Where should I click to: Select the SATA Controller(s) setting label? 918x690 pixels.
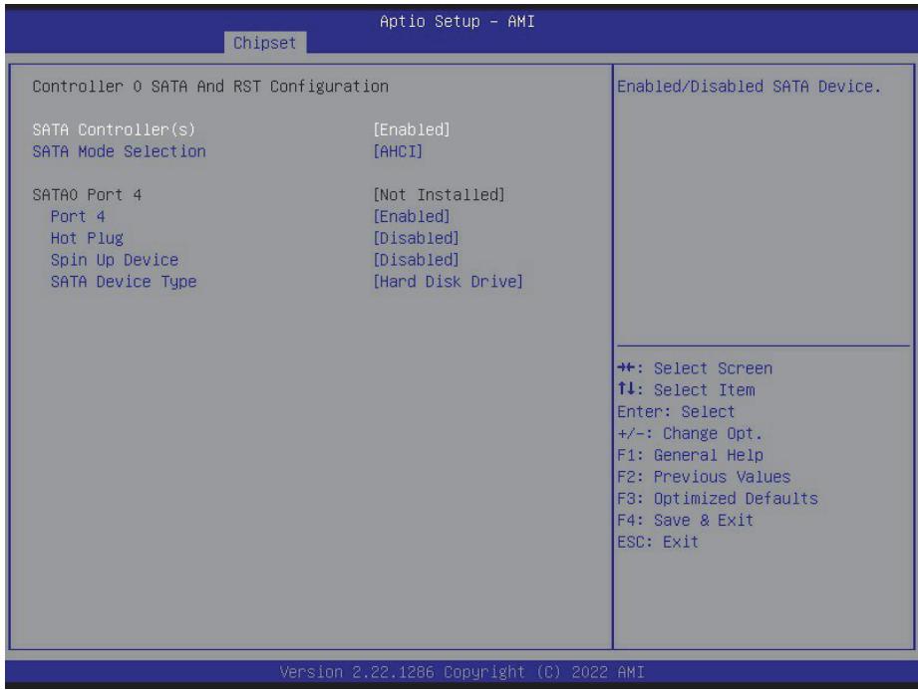[114, 129]
